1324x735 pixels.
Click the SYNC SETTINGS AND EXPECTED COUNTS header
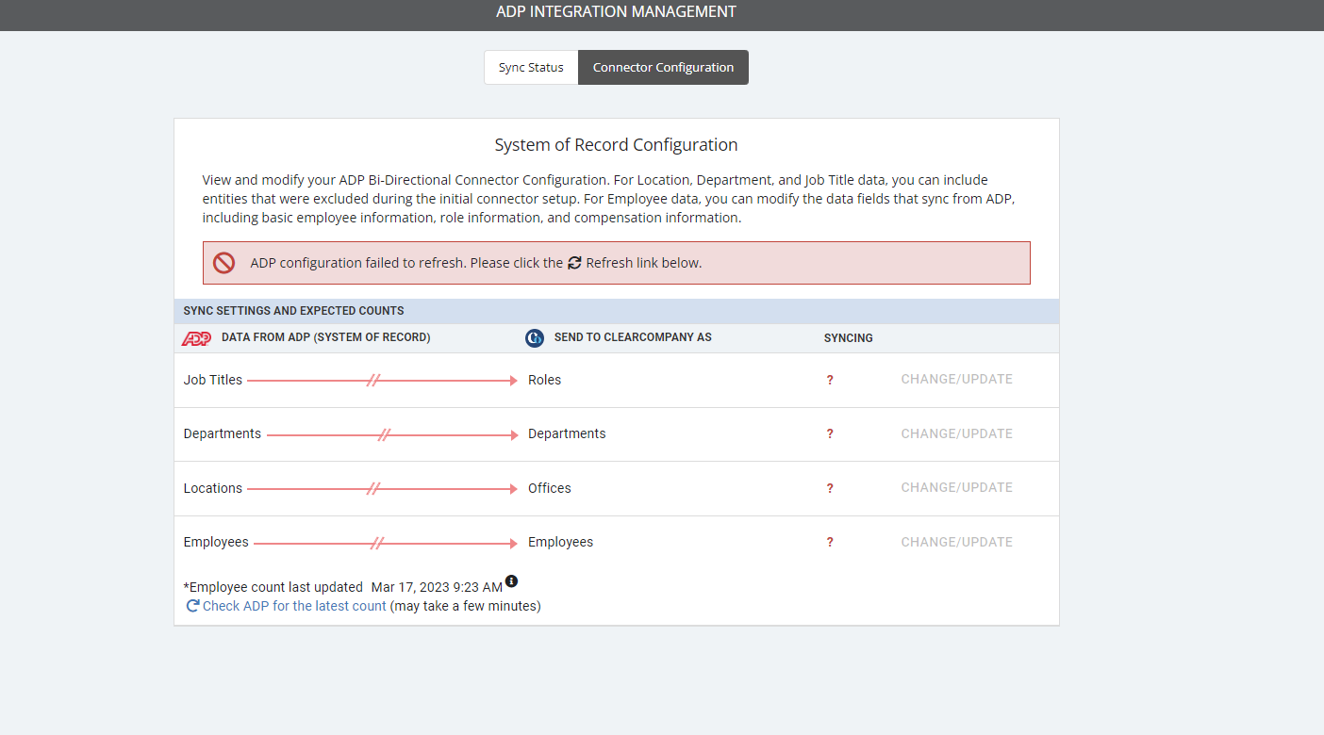[x=293, y=311]
